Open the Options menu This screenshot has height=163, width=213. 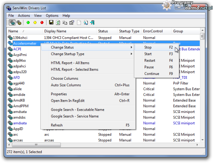(x=52, y=15)
